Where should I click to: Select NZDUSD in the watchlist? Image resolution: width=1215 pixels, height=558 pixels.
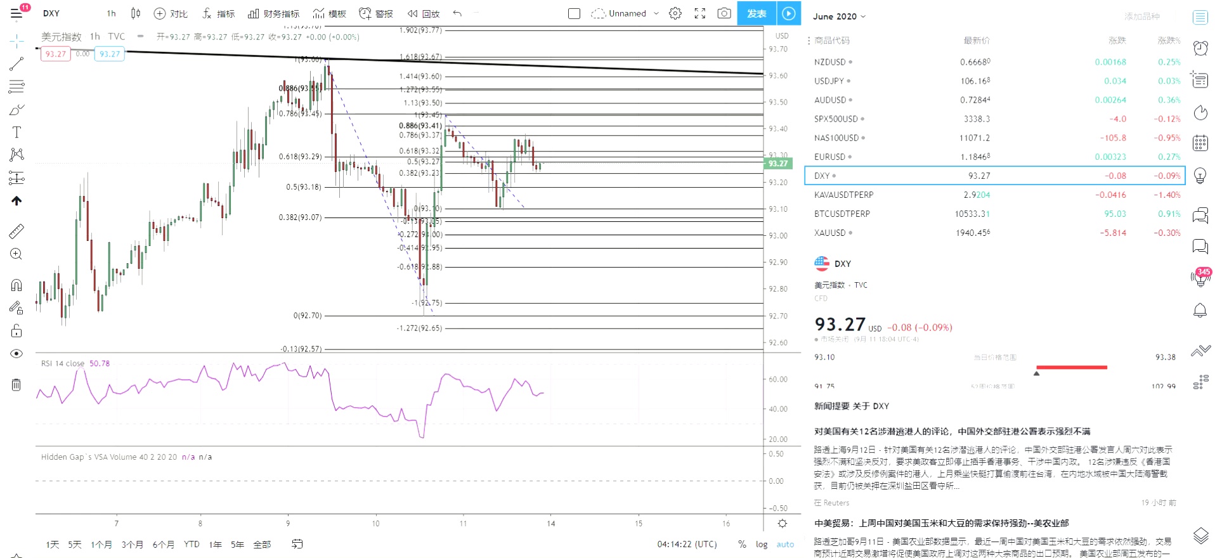click(x=995, y=62)
